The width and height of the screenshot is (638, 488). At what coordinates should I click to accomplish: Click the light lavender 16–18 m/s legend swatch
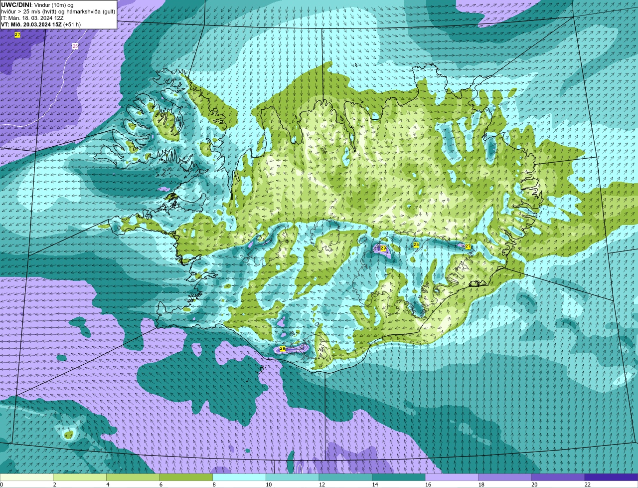pos(452,477)
